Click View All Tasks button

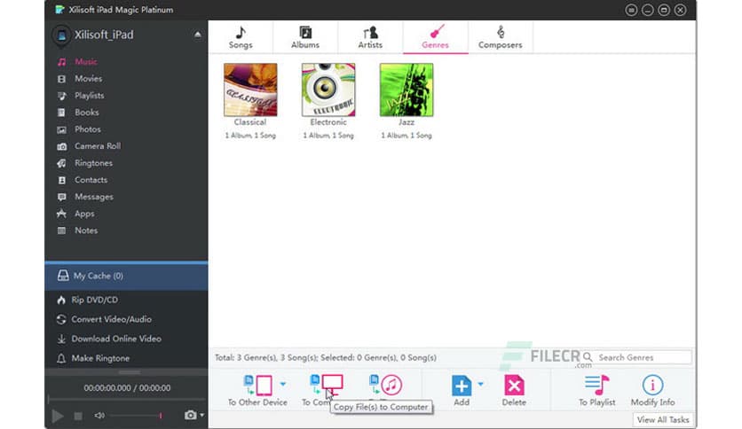click(663, 420)
